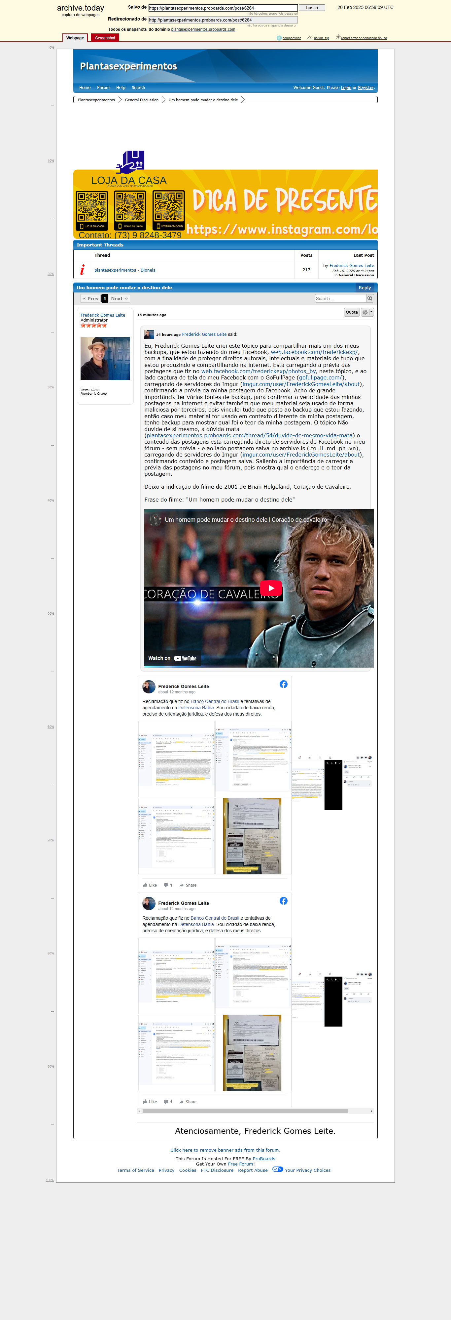Click the Register link
Image resolution: width=451 pixels, height=1320 pixels.
365,88
